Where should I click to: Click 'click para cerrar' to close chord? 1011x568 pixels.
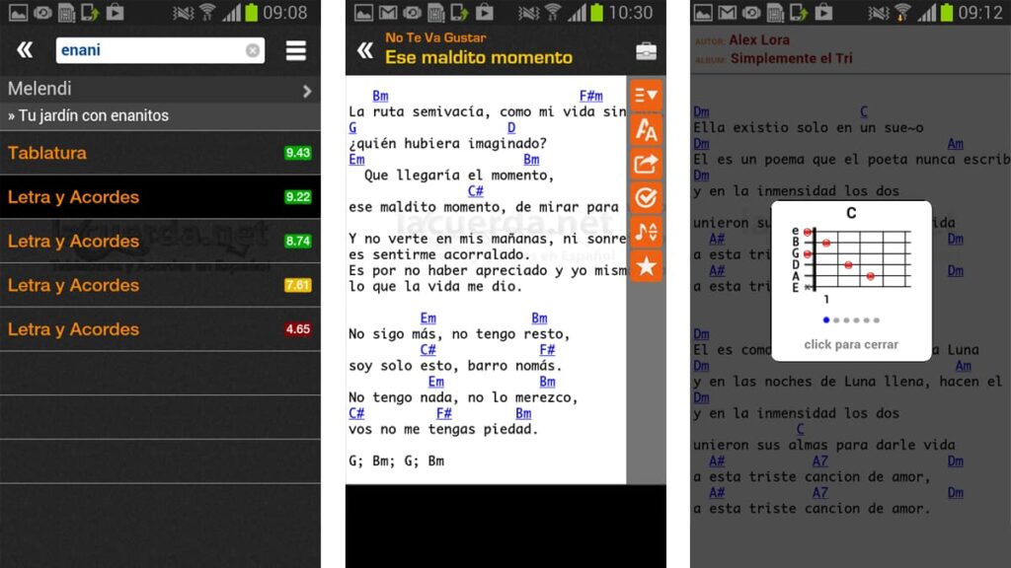coord(850,345)
